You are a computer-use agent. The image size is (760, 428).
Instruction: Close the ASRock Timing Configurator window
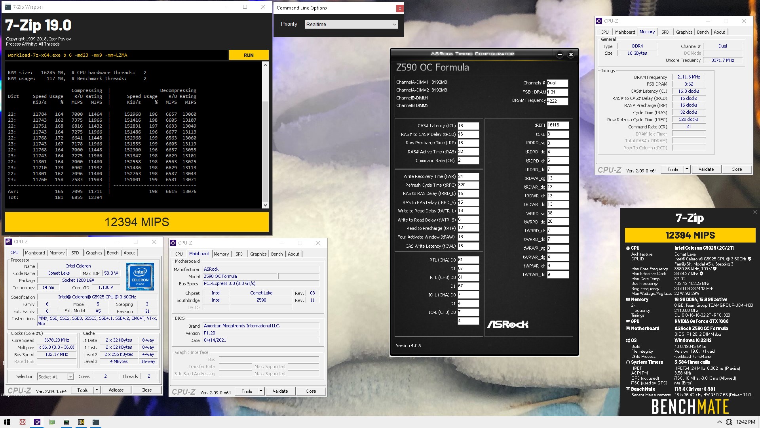pyautogui.click(x=571, y=55)
